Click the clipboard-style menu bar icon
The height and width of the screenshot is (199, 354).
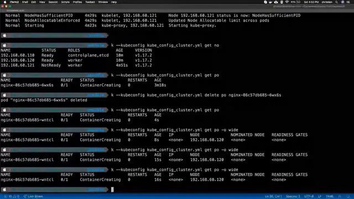[282, 2]
